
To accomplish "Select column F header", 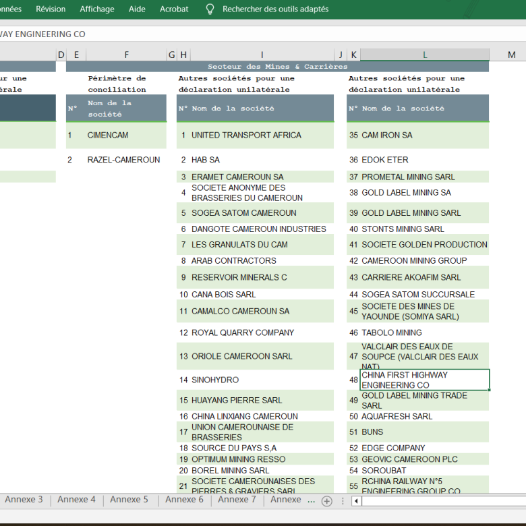I will tap(127, 55).
